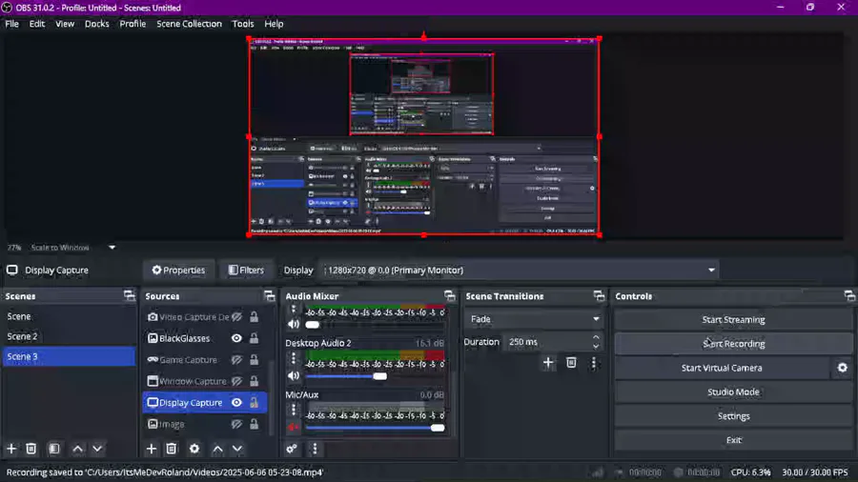
Task: Open Desktop Audio 2 options menu dots
Action: coord(294,358)
